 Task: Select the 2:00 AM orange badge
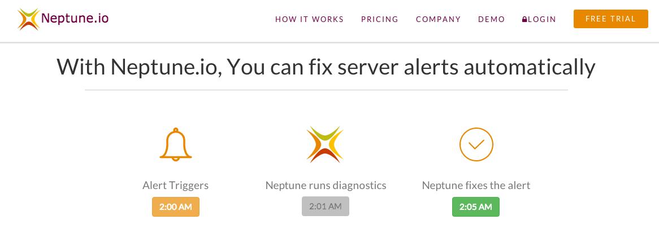pyautogui.click(x=176, y=207)
